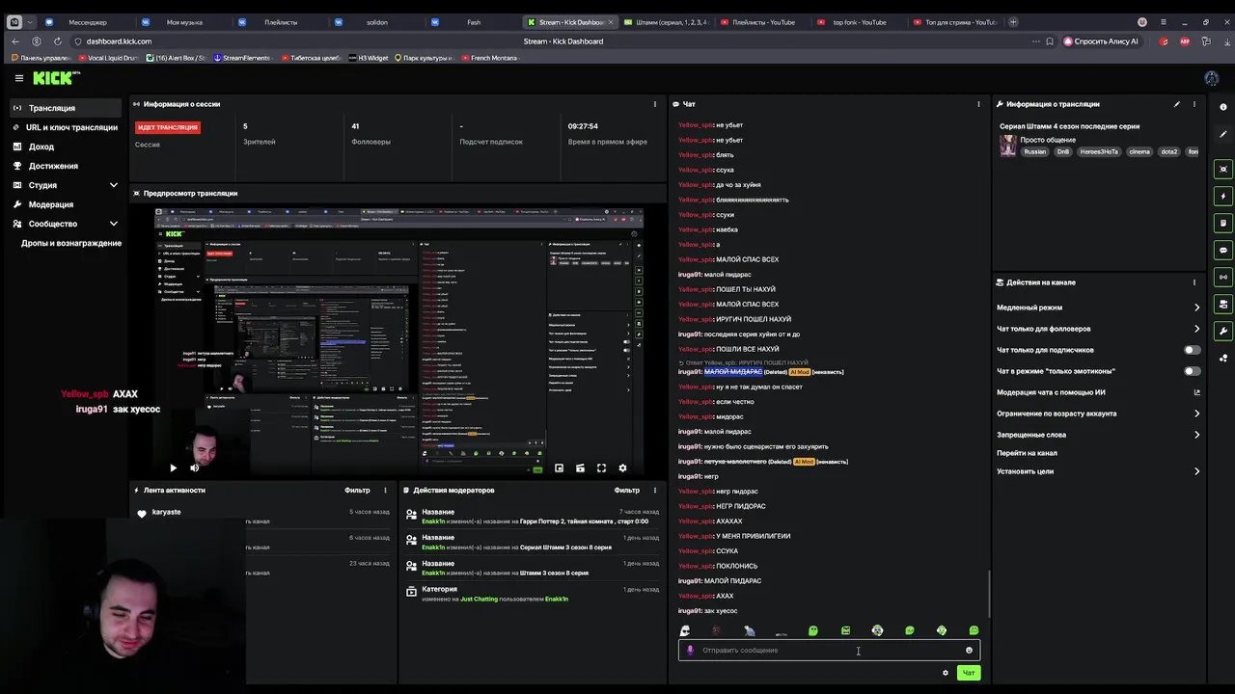The height and width of the screenshot is (694, 1235).
Task: Open the Информация о сессии panel options menu
Action: (x=655, y=104)
